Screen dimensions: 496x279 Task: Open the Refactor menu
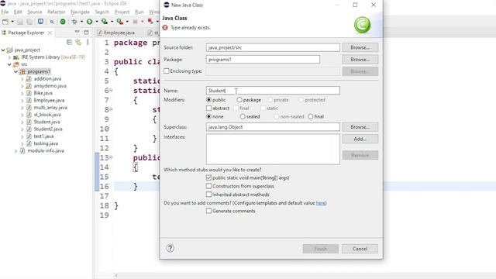tap(57, 12)
